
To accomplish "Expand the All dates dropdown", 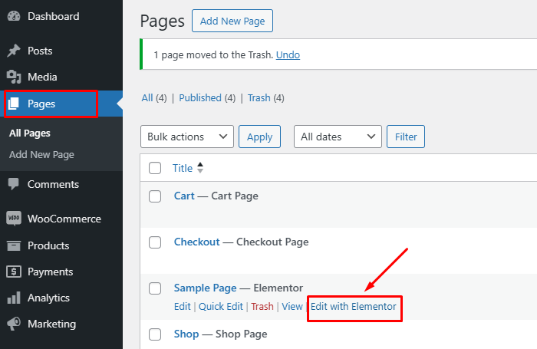I will tap(338, 137).
